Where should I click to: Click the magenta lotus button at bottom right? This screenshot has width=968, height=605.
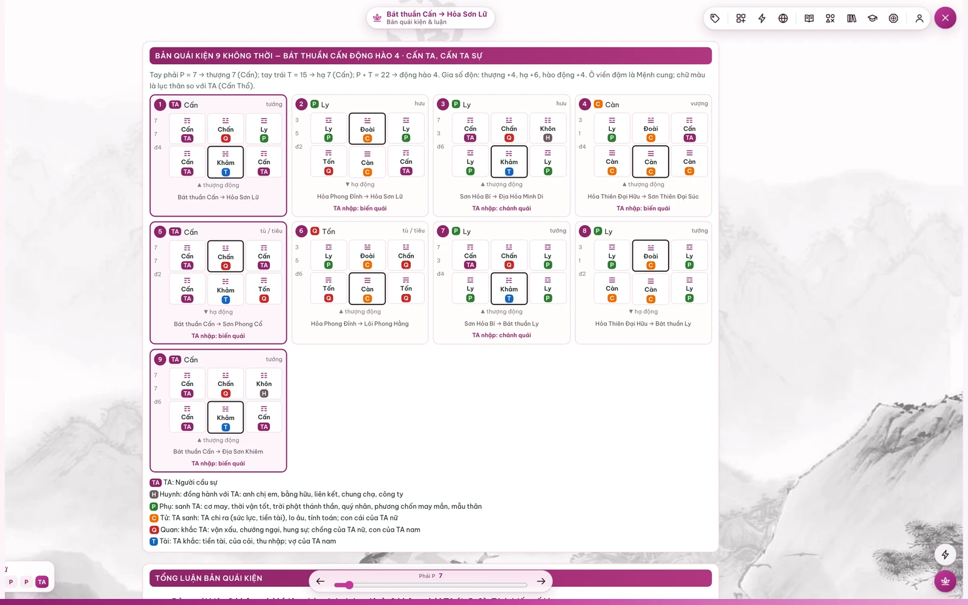pyautogui.click(x=945, y=581)
